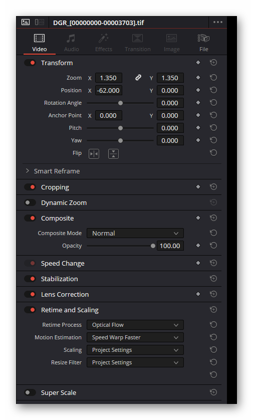The image size is (253, 420).
Task: Open inspector three-dot options menu
Action: pos(217,22)
